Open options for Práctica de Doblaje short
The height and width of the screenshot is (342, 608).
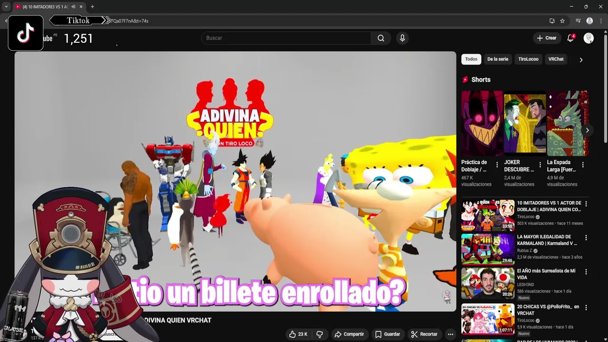497,165
